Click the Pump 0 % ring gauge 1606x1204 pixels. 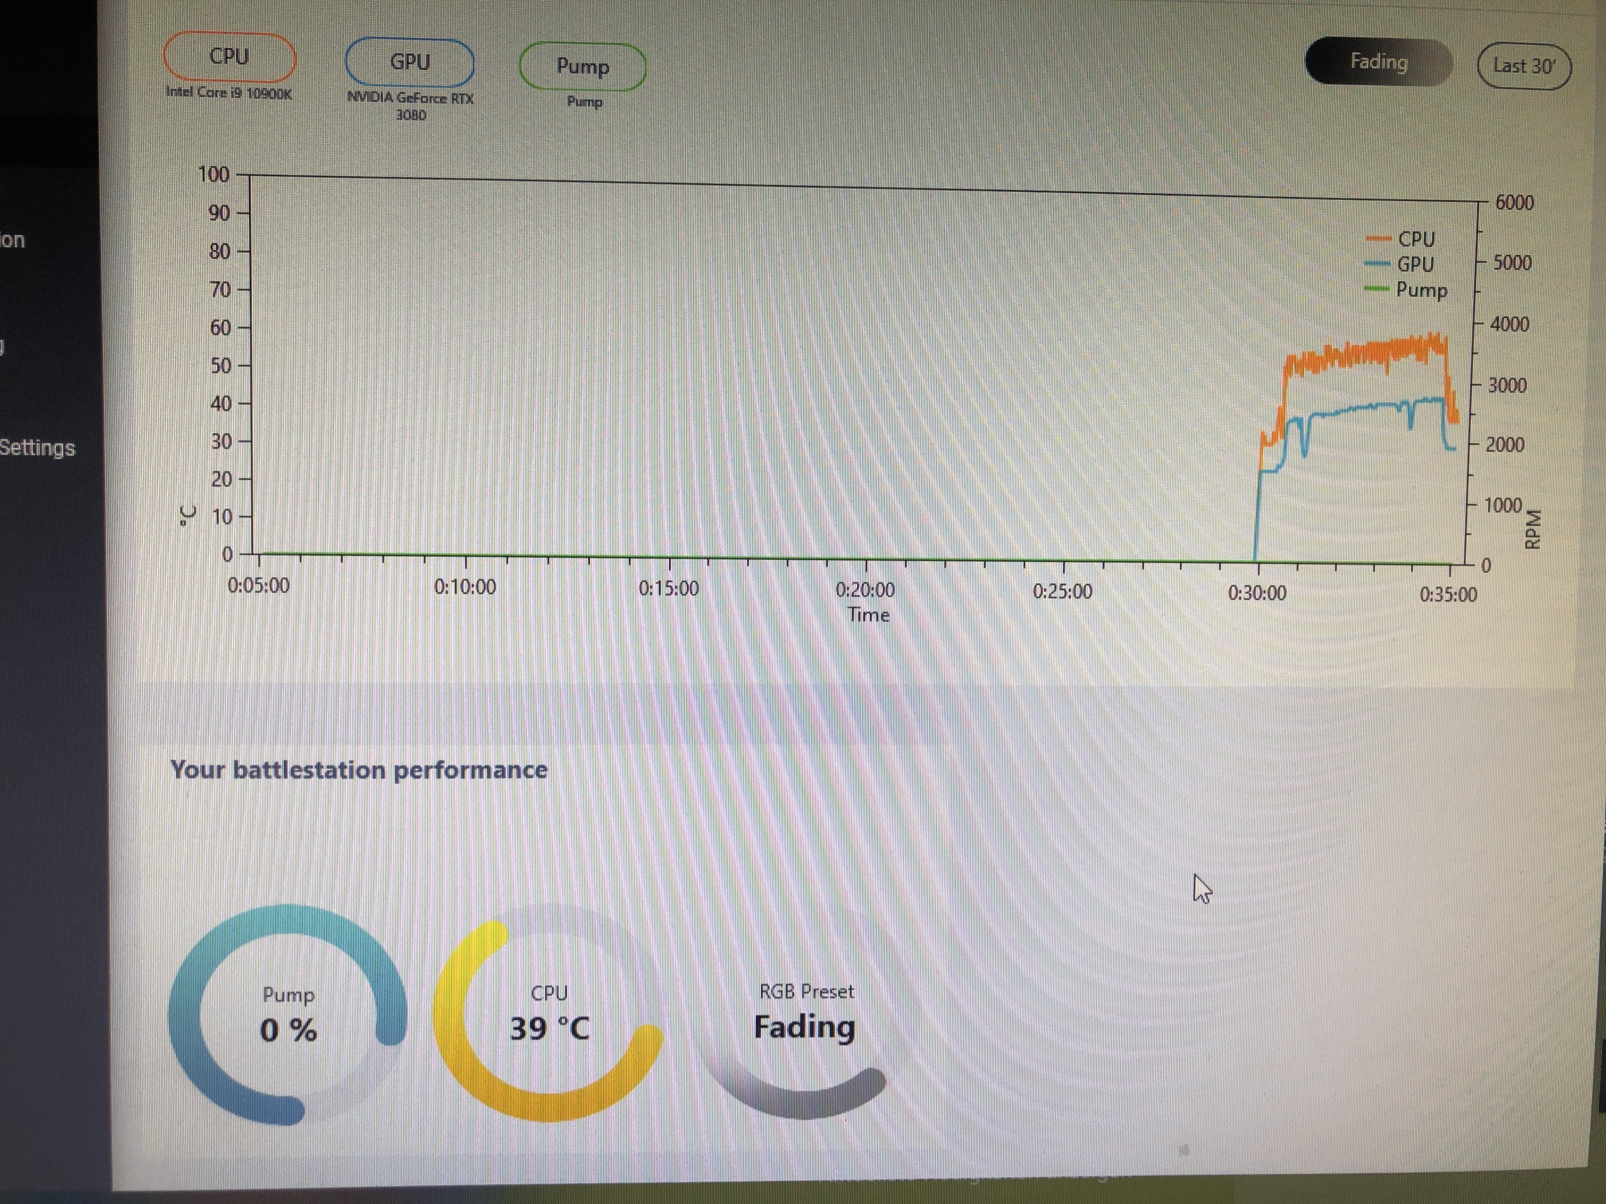(x=287, y=1015)
